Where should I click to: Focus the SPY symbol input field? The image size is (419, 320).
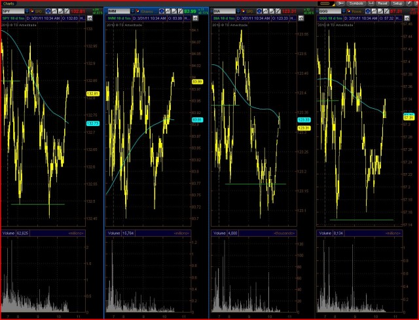13,11
